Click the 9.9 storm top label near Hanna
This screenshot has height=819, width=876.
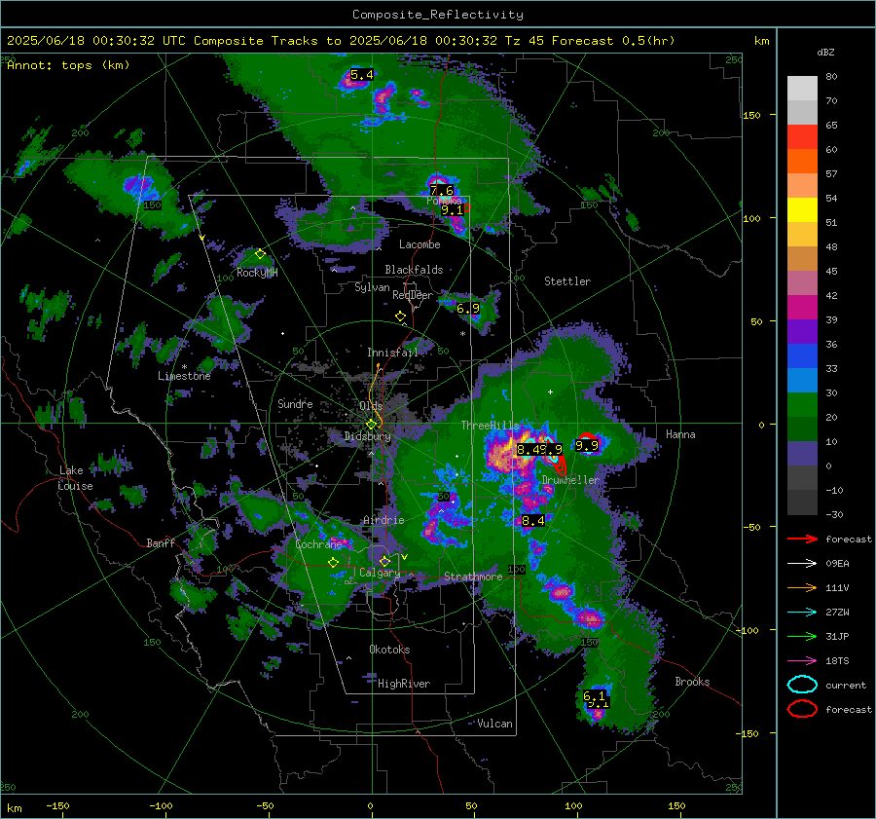tap(587, 446)
